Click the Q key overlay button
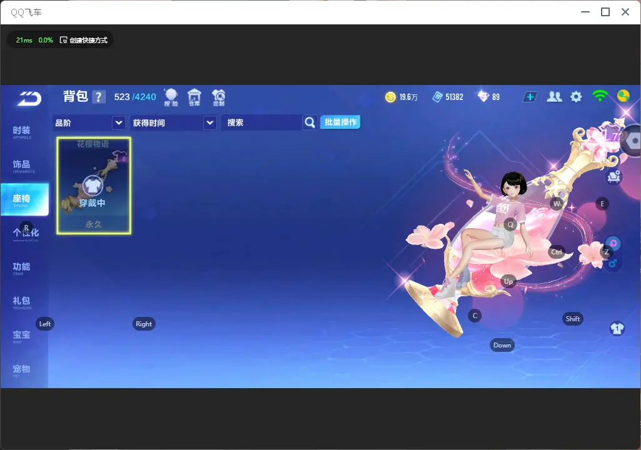Image resolution: width=641 pixels, height=450 pixels. point(510,224)
